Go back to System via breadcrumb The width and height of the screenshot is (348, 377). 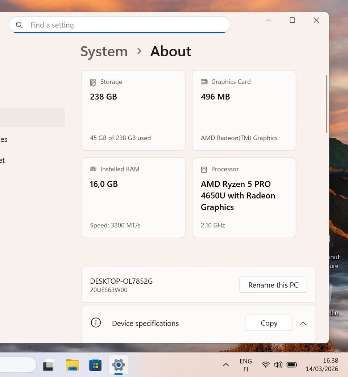click(104, 52)
